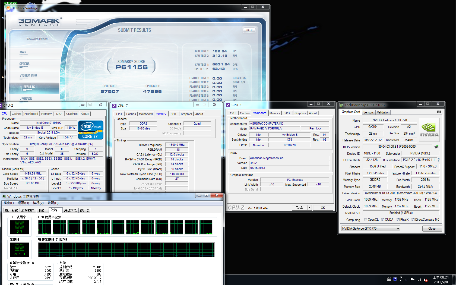This screenshot has height=285, width=456.
Task: Open the 選項(O) menu in Task Manager
Action: click(23, 203)
